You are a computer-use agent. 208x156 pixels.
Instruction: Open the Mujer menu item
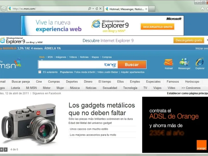(60, 88)
